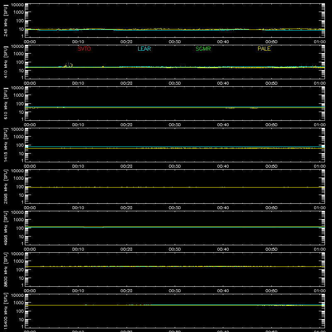332x332 pixels.
Task: Click the 10000 y-axis value of 245 MHz plot
Action: click(17, 5)
